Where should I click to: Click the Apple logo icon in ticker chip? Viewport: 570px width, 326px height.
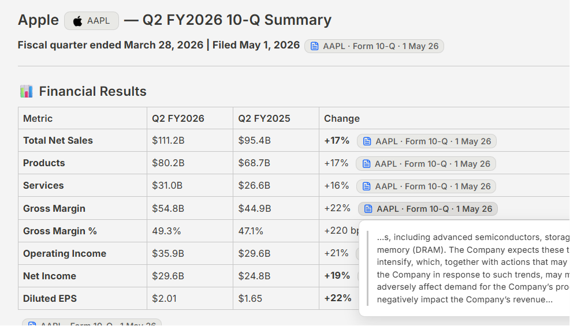[x=77, y=21]
